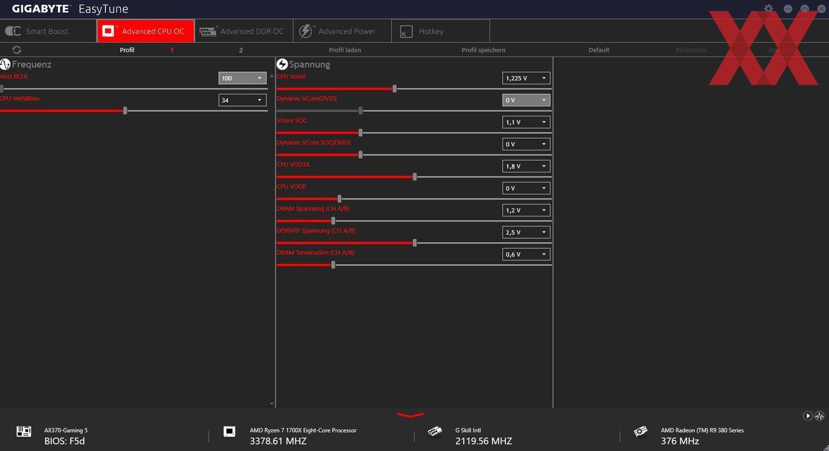Collapse the info bar with the red chevron
Viewport: 829px width, 451px height.
pyautogui.click(x=410, y=415)
